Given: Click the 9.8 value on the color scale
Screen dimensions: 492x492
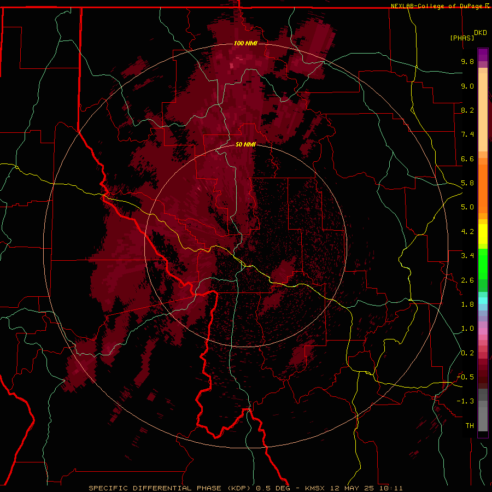Looking at the screenshot, I should click(467, 61).
